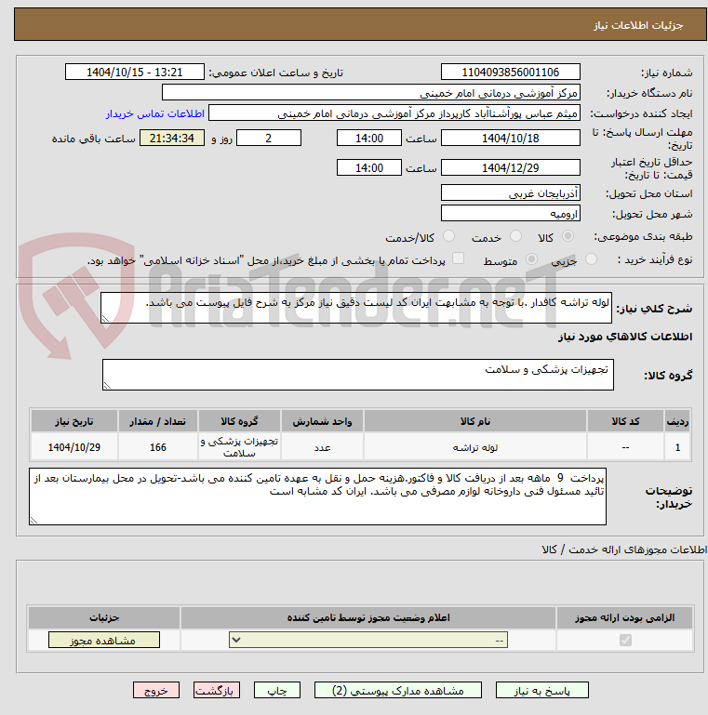This screenshot has width=708, height=715.
Task: Click the تعداد / مقدار column header
Action: [158, 421]
